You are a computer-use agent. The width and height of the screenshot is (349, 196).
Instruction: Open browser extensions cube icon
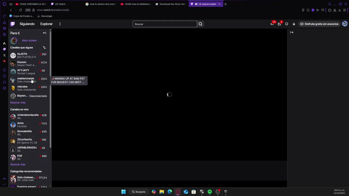coord(330,10)
